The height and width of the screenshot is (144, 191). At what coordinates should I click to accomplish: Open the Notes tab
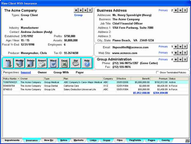[64, 140]
